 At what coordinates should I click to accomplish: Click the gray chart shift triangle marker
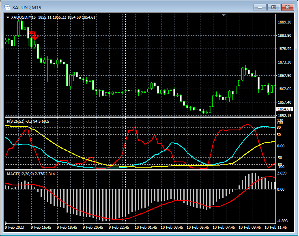pos(223,15)
